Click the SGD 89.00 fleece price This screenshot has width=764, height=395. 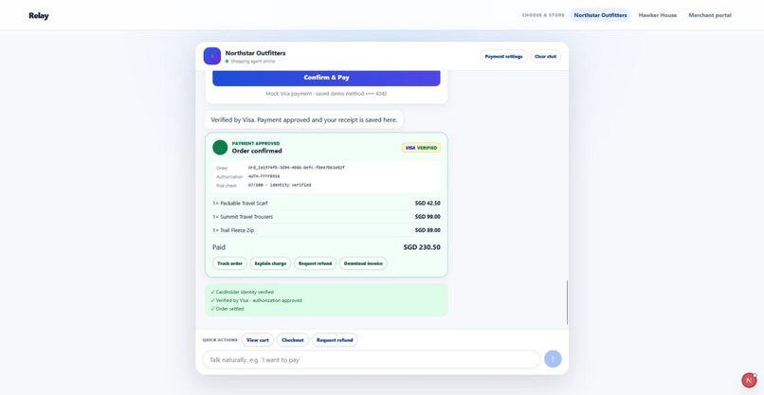[427, 230]
